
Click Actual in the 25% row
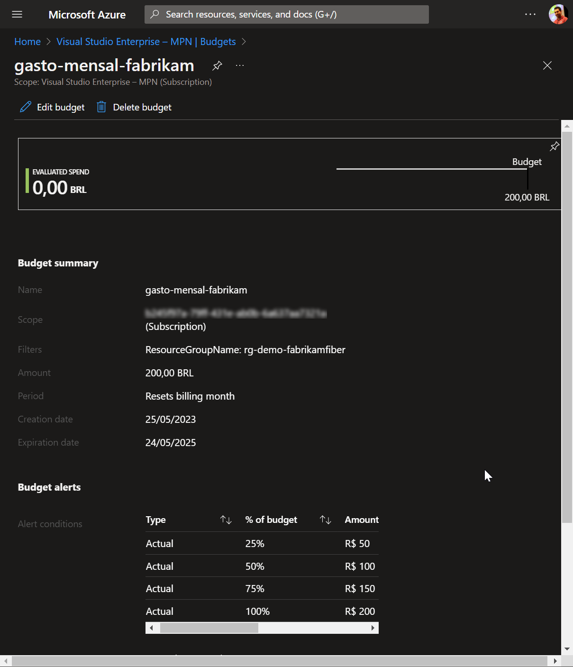[x=160, y=544]
